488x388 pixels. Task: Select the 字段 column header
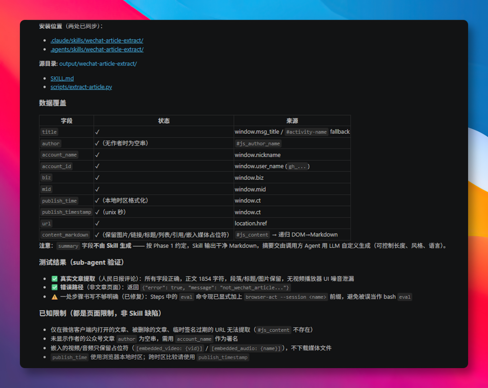[x=66, y=121]
